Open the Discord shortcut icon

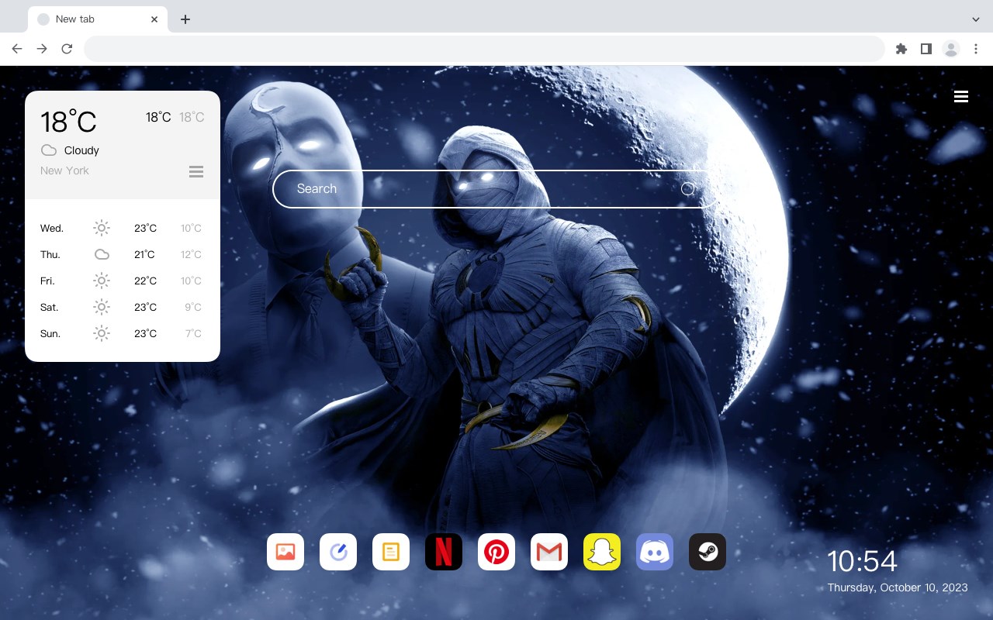(x=655, y=552)
